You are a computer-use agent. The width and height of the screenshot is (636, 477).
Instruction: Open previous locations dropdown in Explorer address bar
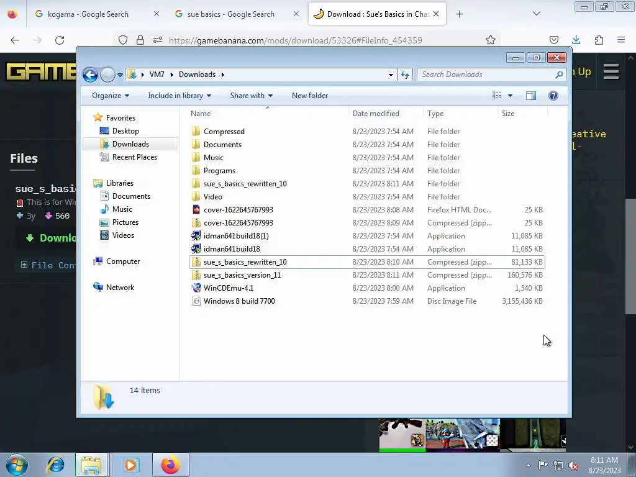coord(391,75)
